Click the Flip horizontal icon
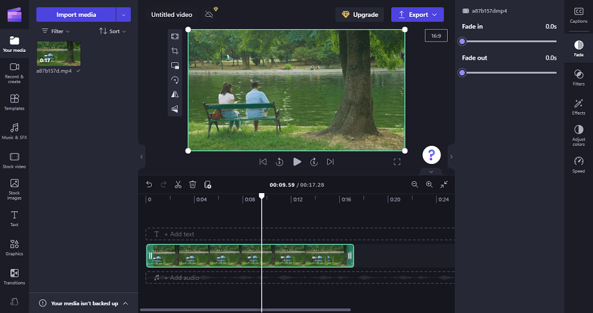The image size is (593, 313). [x=175, y=95]
